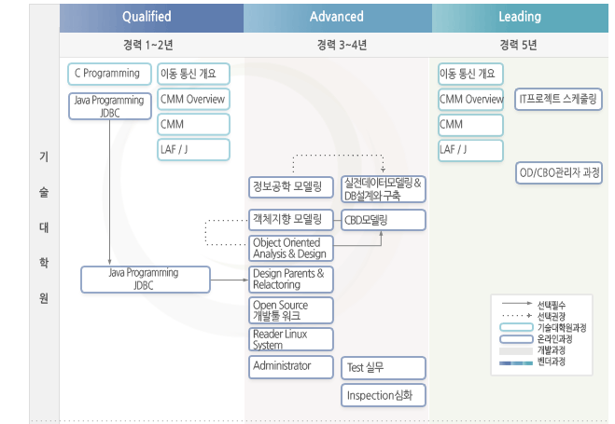The width and height of the screenshot is (615, 424).
Task: Select the Reader Linux System course
Action: pyautogui.click(x=290, y=339)
